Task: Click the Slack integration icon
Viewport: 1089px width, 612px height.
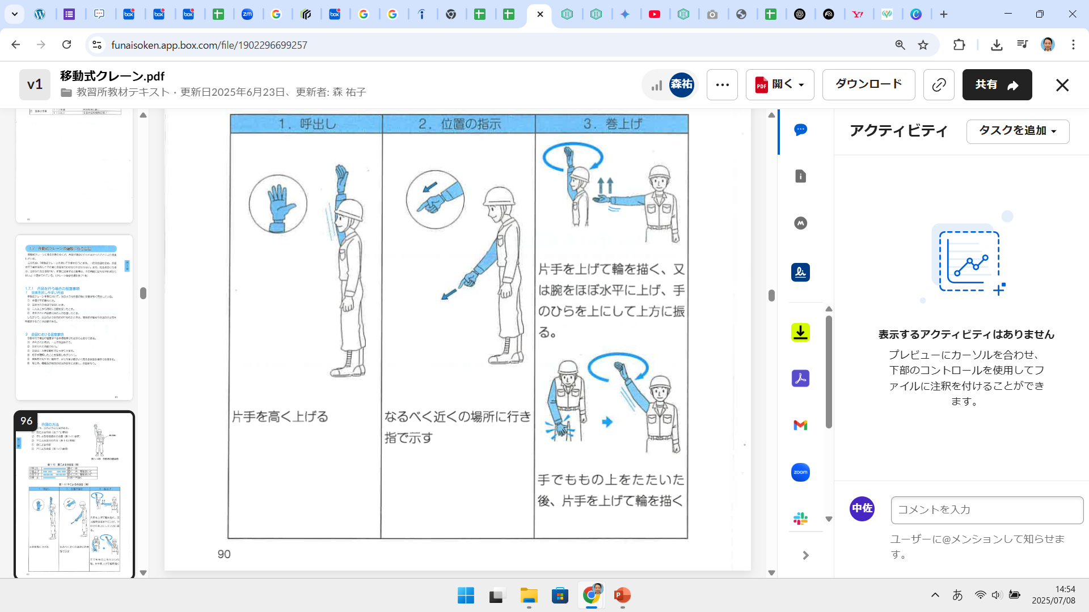Action: click(x=800, y=518)
